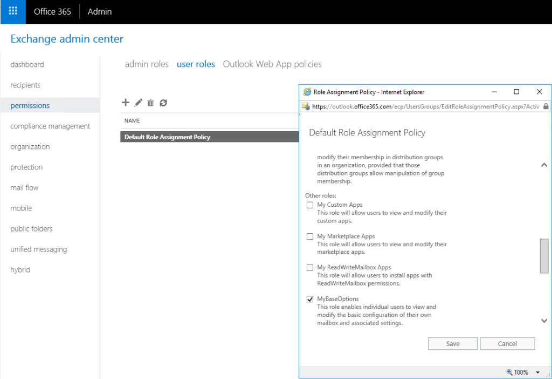Image resolution: width=552 pixels, height=379 pixels.
Task: Click the zoom magnifier icon at 100%
Action: click(509, 372)
